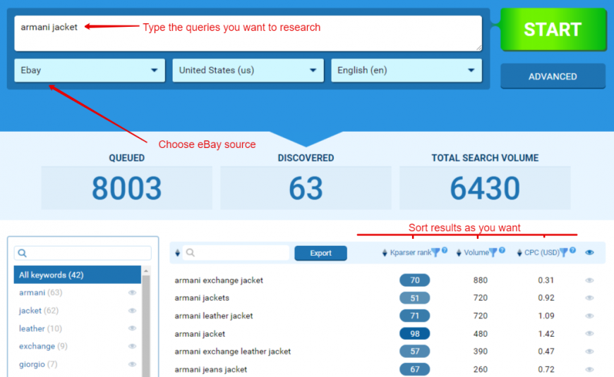Click the keyword group search field
Image resolution: width=614 pixels, height=377 pixels.
[83, 253]
